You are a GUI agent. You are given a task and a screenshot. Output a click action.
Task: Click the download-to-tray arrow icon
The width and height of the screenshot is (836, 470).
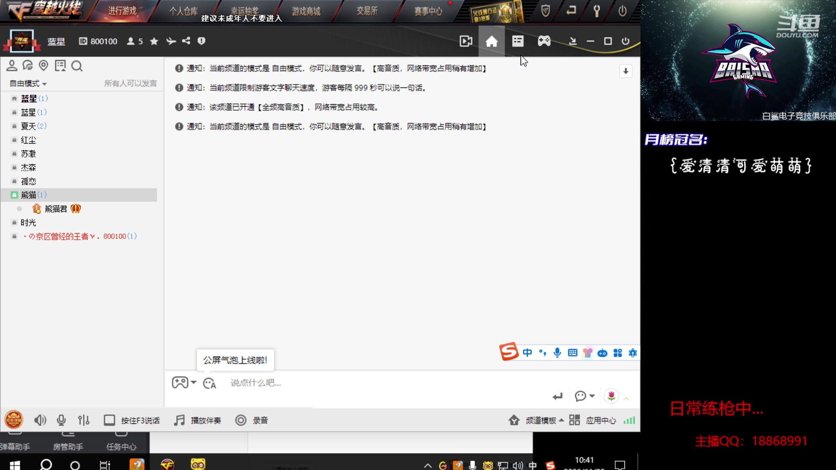[573, 41]
